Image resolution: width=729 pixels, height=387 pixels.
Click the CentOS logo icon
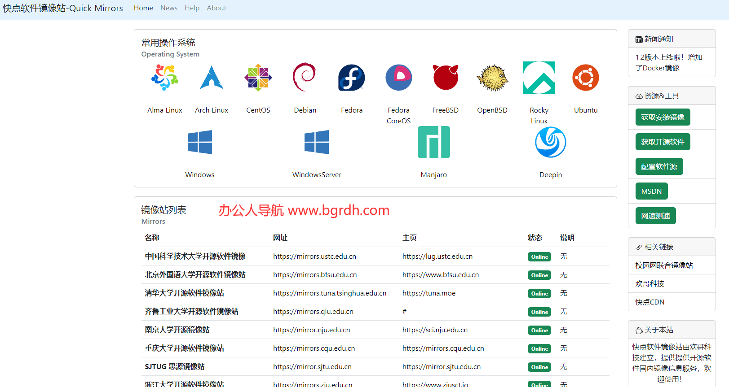pyautogui.click(x=258, y=78)
